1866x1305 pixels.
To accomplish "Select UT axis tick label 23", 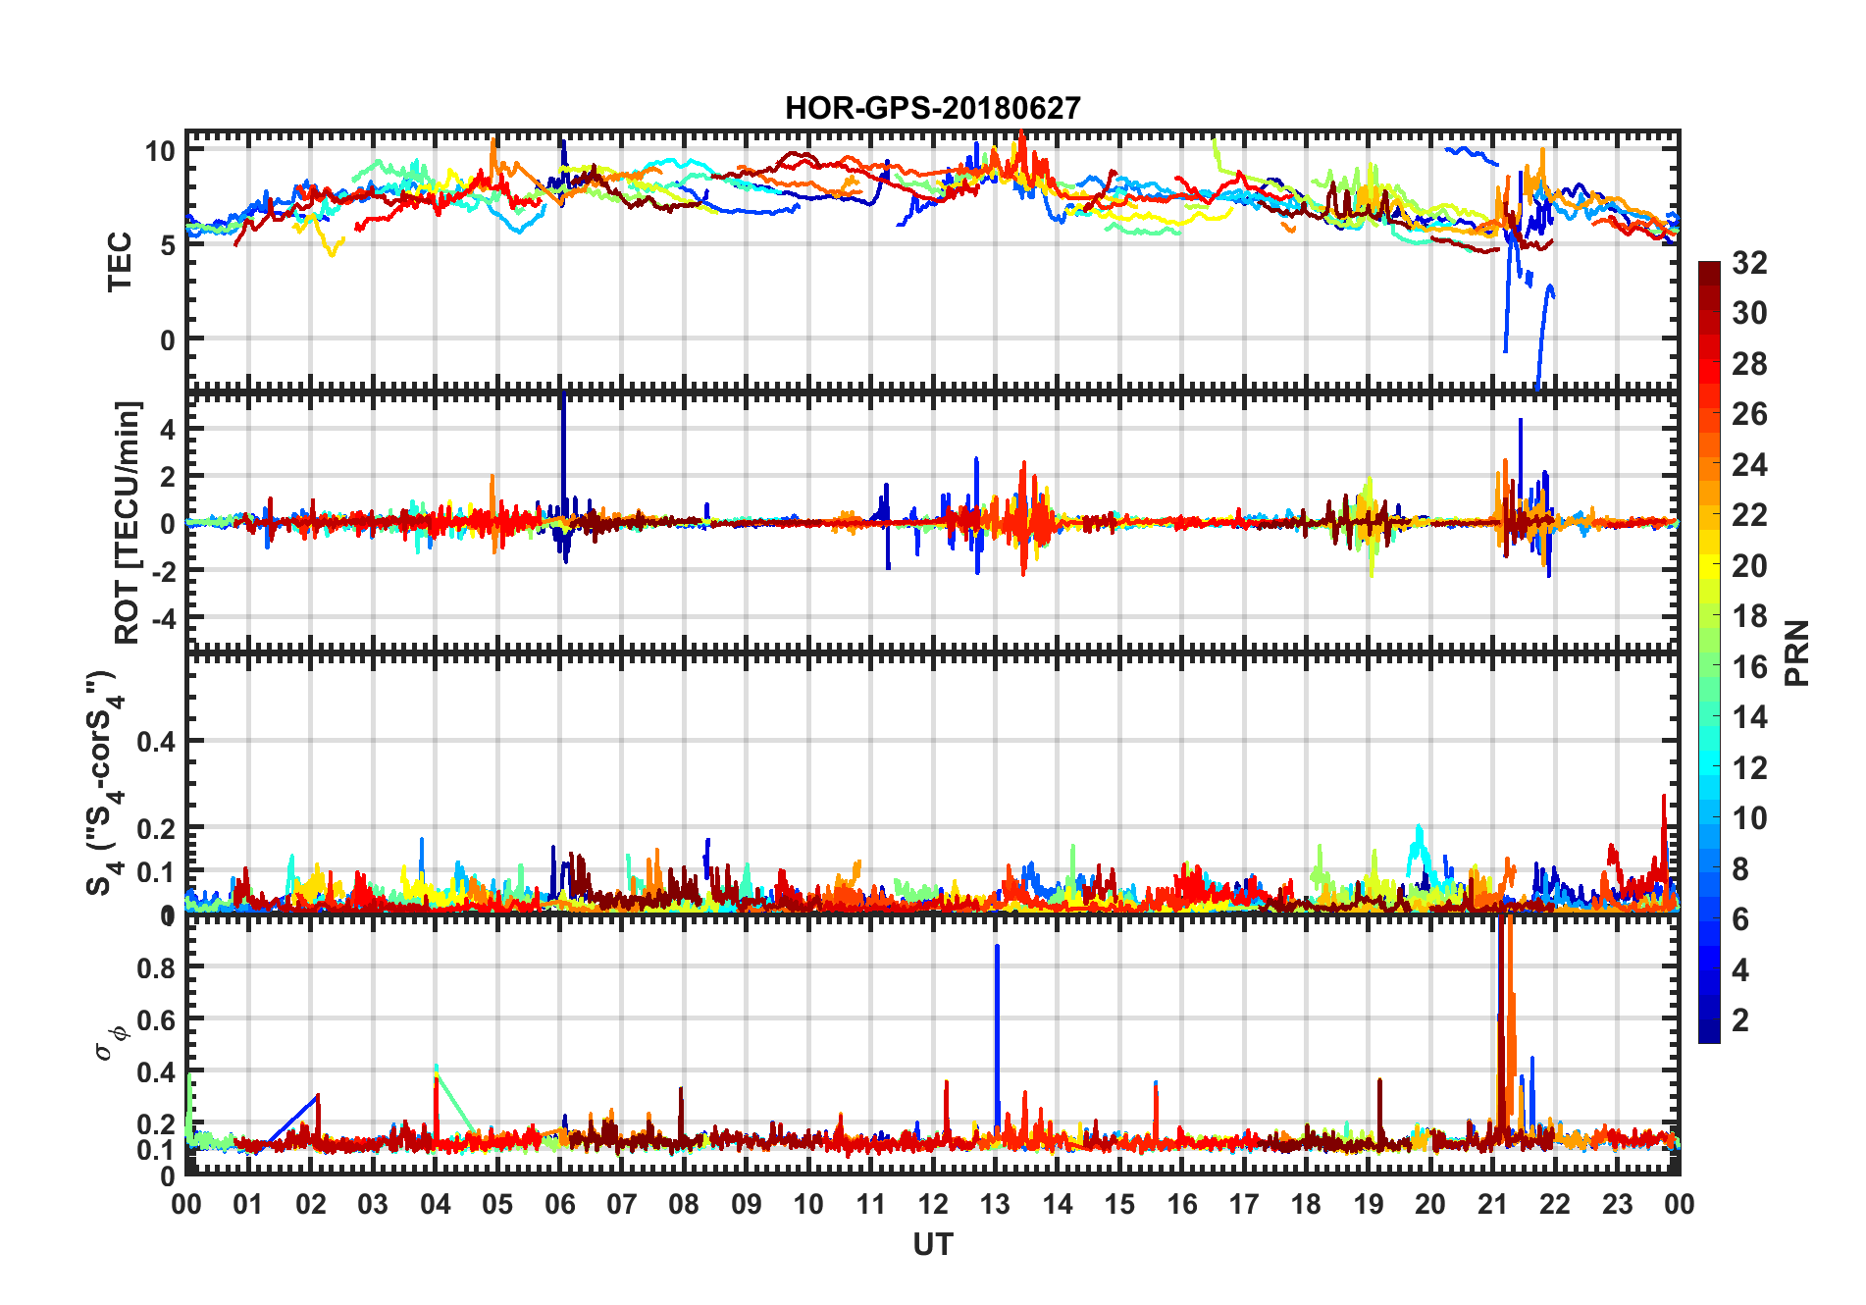I will [1617, 1204].
